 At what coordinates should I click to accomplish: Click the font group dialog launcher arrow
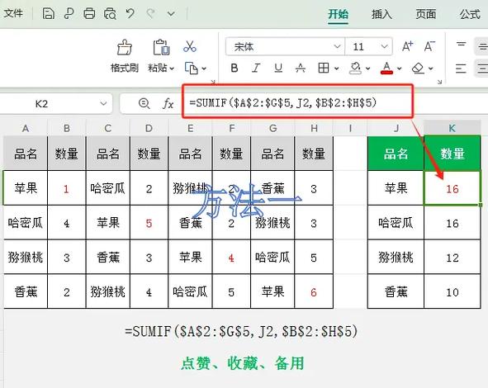click(x=439, y=82)
